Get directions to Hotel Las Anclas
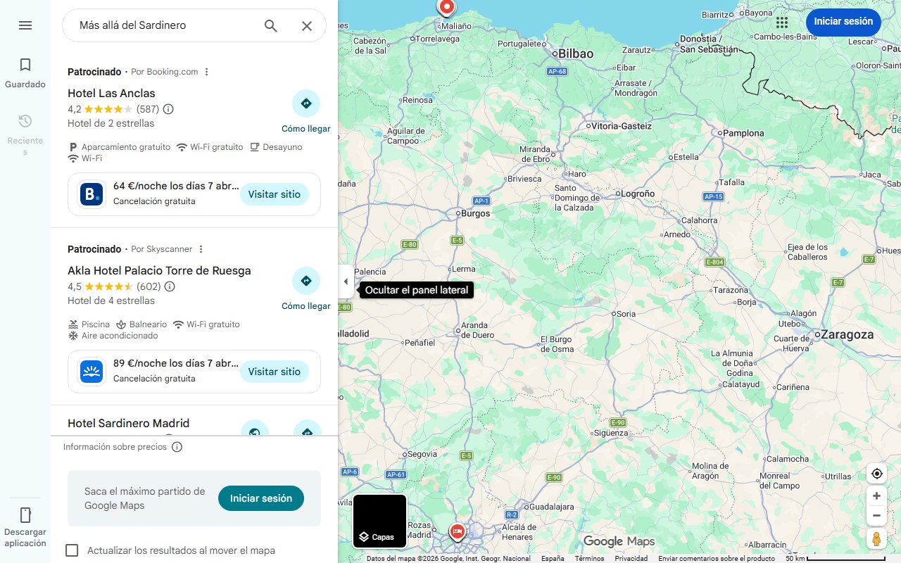The width and height of the screenshot is (901, 563). [306, 111]
